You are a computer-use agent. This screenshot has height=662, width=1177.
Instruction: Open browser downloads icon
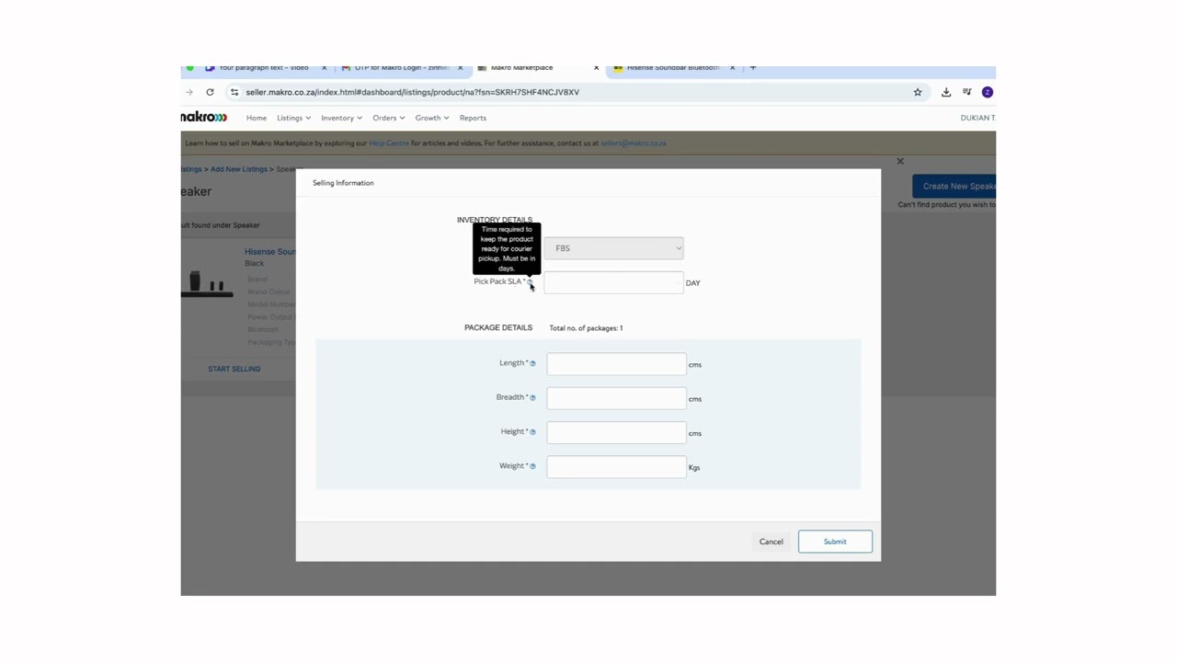[x=946, y=92]
